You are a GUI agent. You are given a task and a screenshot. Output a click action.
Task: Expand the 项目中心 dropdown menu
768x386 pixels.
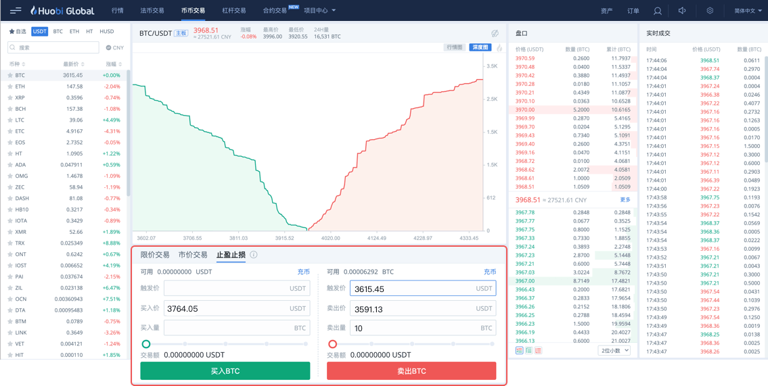pyautogui.click(x=319, y=11)
